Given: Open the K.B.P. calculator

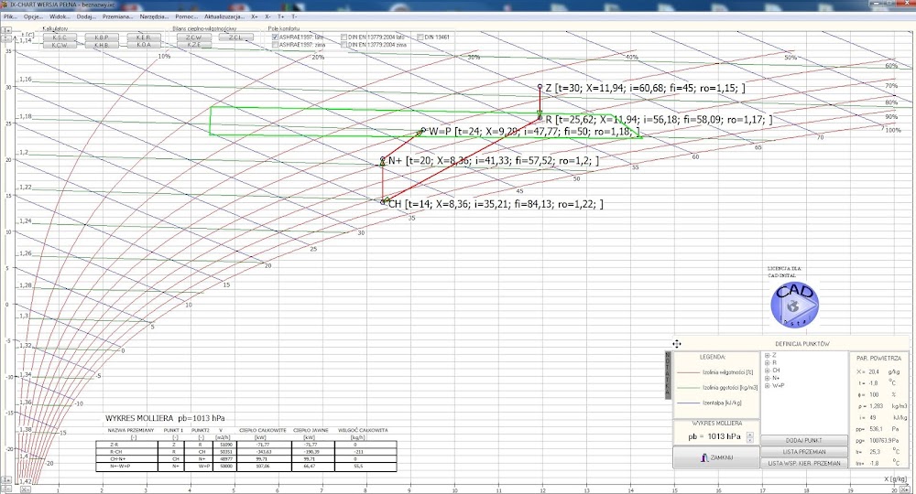Looking at the screenshot, I should (101, 38).
